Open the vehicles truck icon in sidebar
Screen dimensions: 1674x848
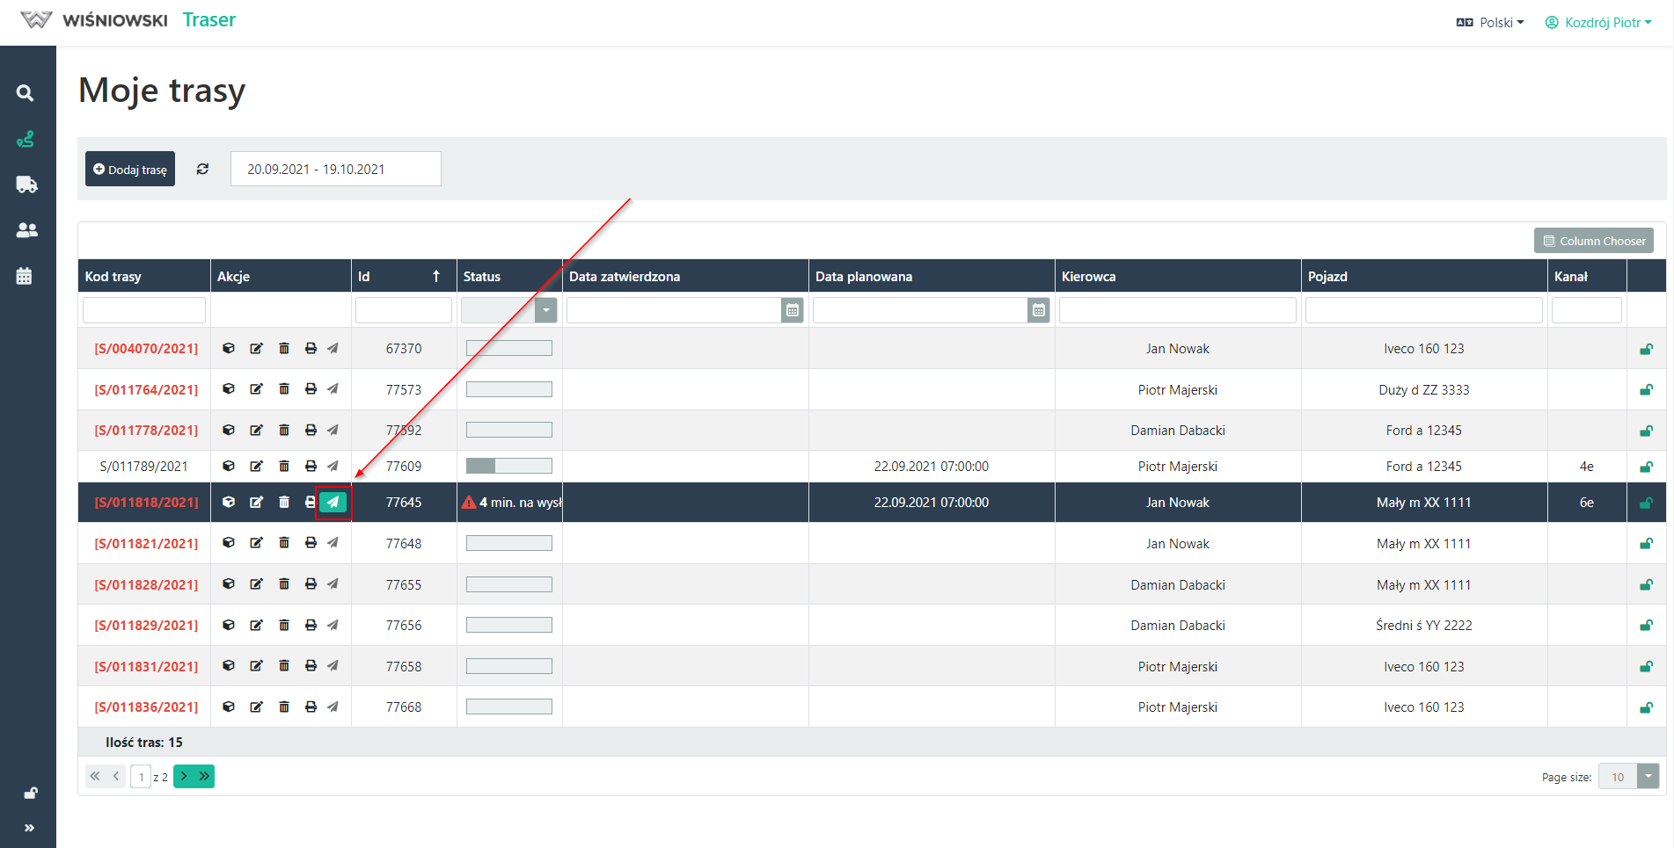26,185
